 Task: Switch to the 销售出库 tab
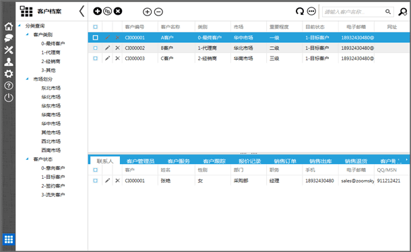(321, 161)
